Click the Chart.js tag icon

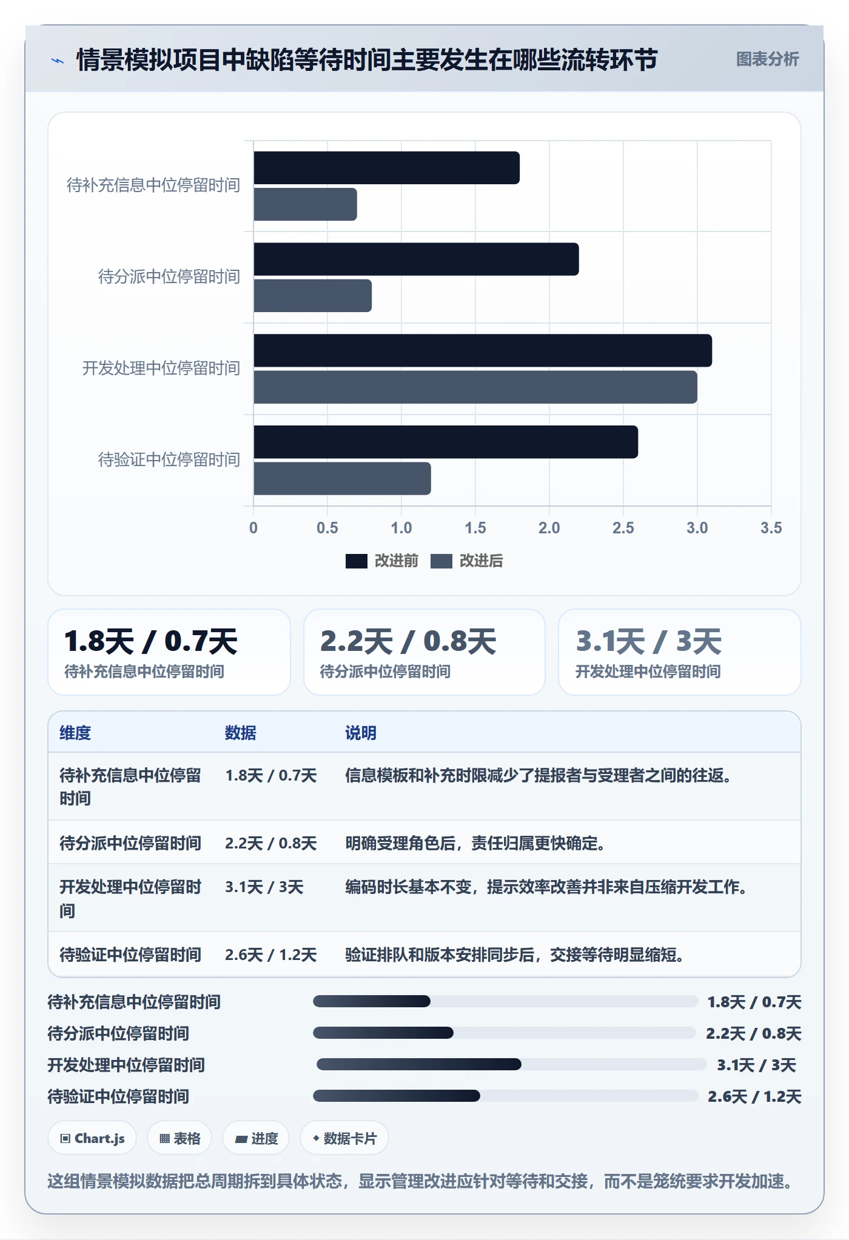point(65,1138)
